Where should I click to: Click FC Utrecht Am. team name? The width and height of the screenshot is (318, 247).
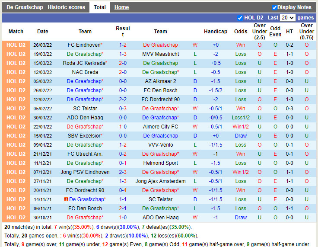tap(85, 154)
